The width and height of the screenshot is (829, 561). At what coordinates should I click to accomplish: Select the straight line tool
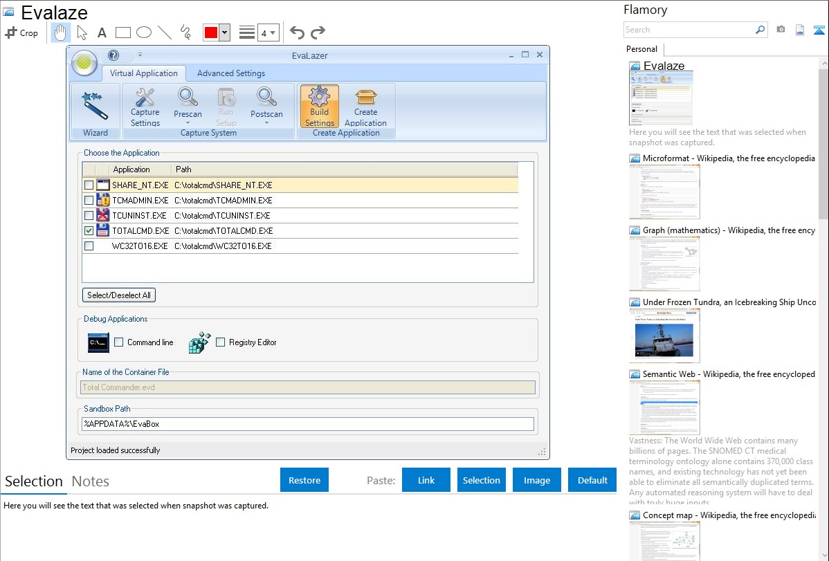165,33
